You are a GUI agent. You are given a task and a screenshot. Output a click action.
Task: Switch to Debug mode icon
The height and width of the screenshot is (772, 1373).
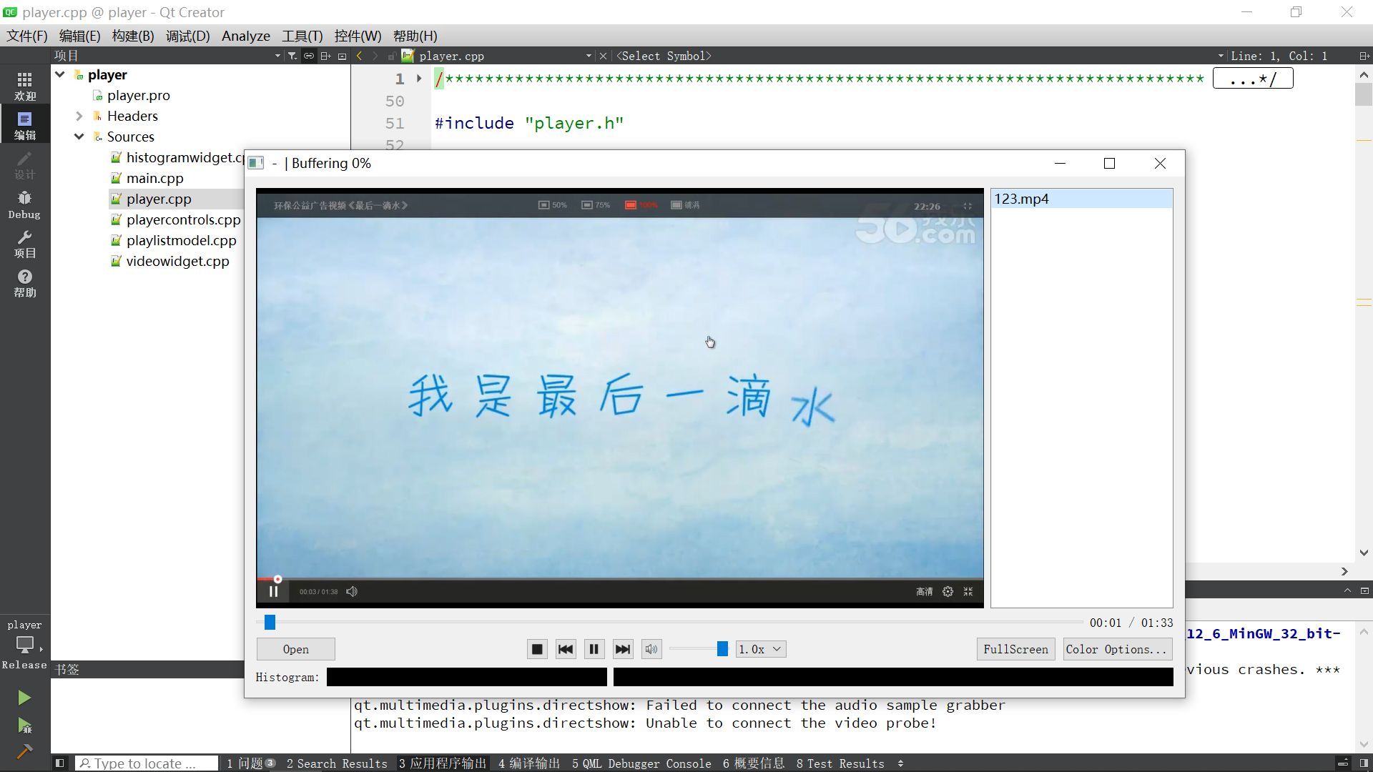24,203
